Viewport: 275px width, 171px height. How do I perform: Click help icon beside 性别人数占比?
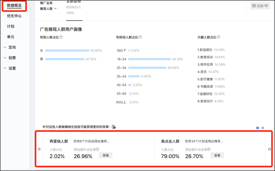[61, 38]
